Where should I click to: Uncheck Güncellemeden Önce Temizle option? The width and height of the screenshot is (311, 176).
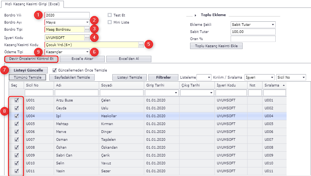pos(55,70)
